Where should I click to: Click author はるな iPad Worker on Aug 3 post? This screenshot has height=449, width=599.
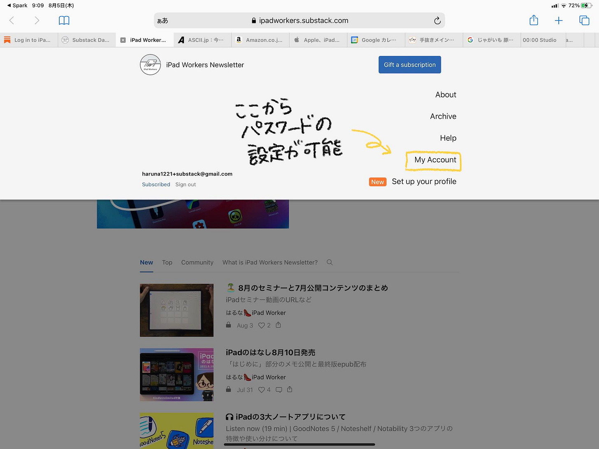(x=256, y=313)
